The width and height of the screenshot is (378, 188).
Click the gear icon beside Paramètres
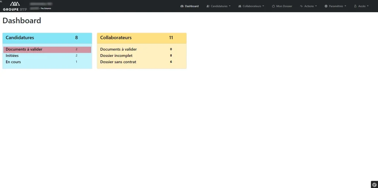326,6
